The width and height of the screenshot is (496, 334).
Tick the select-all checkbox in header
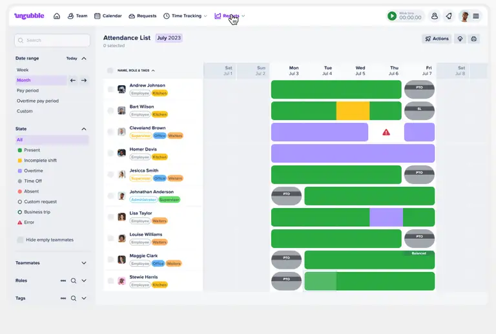tap(110, 70)
